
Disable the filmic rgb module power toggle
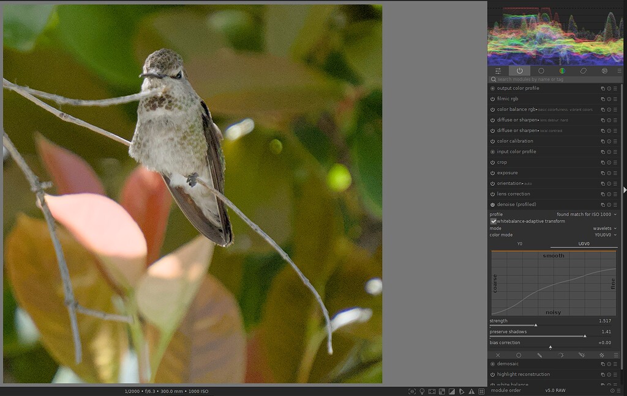point(492,98)
